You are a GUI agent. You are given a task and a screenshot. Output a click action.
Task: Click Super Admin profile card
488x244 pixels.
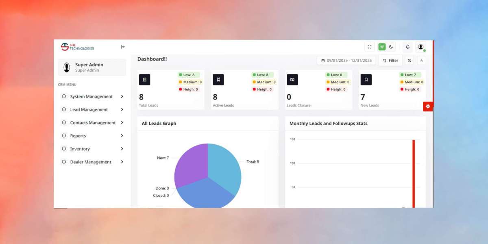[92, 67]
